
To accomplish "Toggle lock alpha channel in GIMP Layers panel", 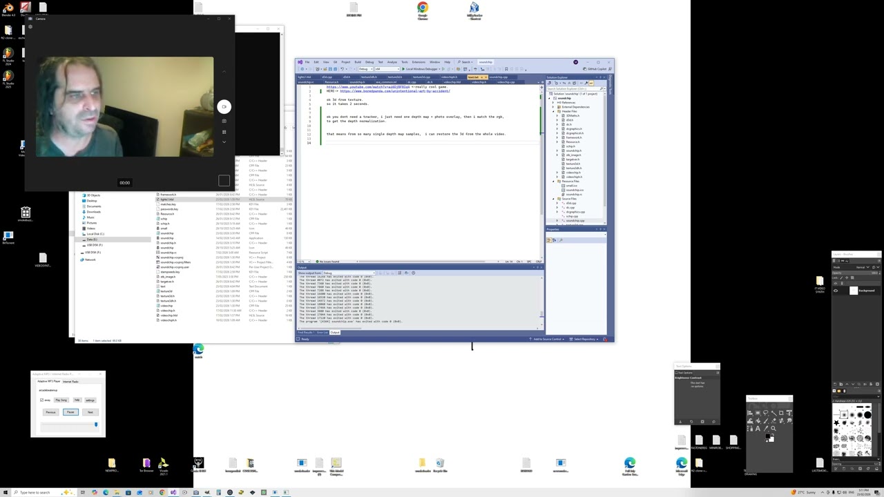I will tap(852, 277).
